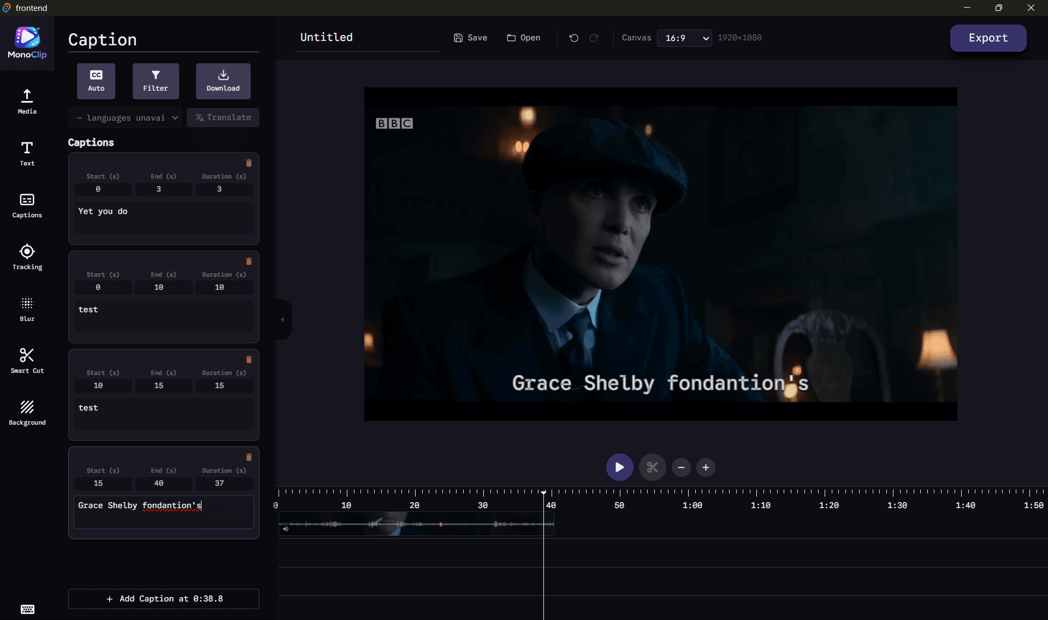The image size is (1048, 620).
Task: Edit End field of 'Yet you do' caption
Action: coord(163,189)
